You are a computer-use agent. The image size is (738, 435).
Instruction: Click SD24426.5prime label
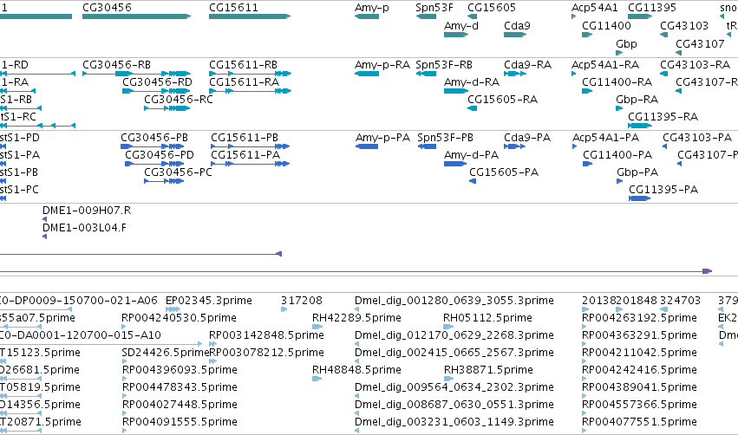pos(165,352)
